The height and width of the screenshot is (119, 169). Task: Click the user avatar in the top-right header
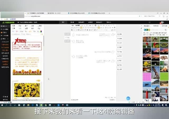tap(162, 22)
